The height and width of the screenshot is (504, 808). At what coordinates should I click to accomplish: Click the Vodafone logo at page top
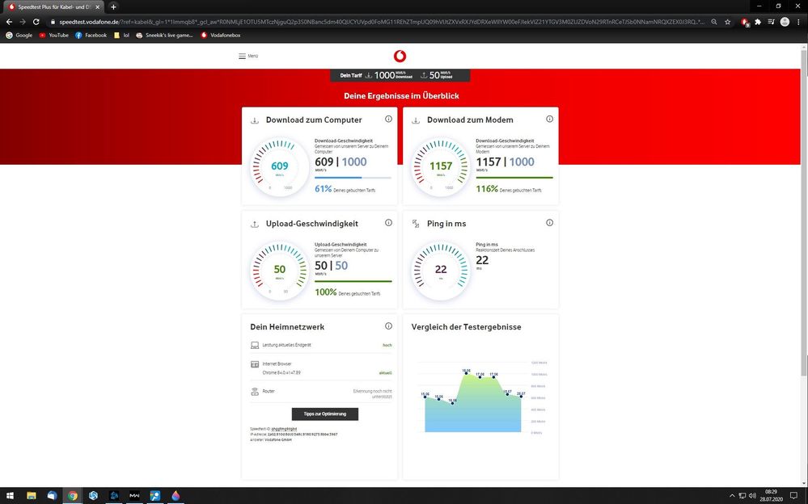400,56
